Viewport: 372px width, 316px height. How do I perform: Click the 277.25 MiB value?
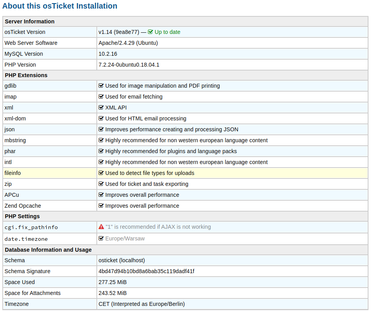112,282
